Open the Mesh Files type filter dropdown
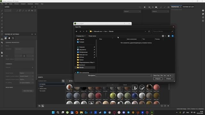 tap(163, 75)
